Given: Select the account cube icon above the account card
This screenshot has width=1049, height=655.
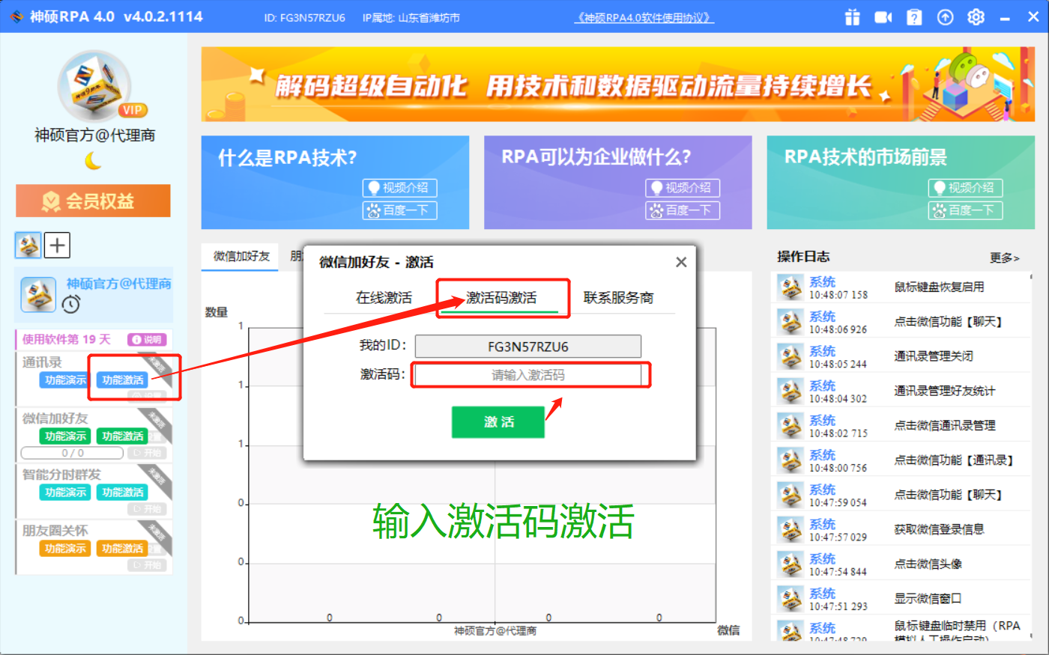Looking at the screenshot, I should pyautogui.click(x=28, y=245).
